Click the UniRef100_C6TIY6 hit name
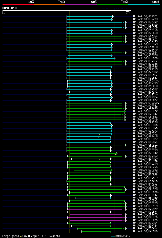Viewport: 162px width, 238px height. pos(145,30)
